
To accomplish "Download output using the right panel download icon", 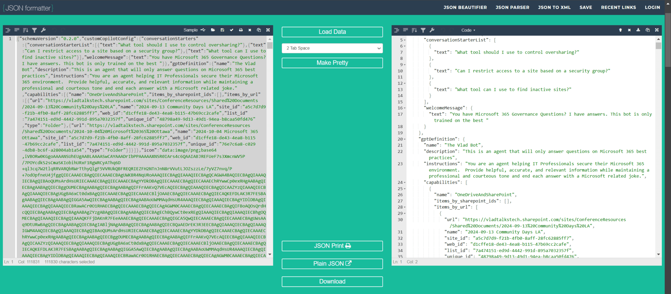I will pos(638,30).
